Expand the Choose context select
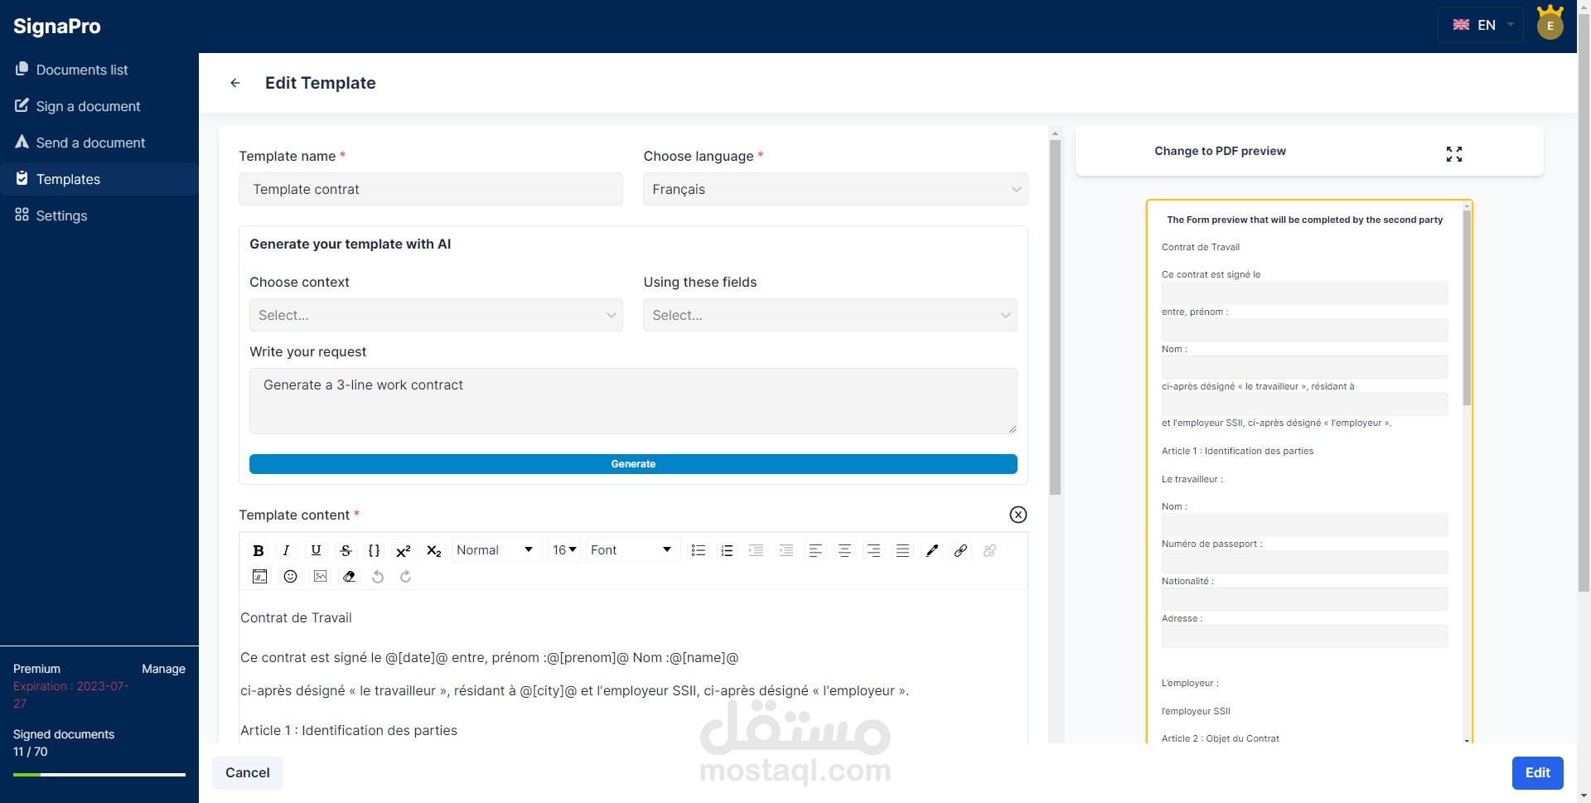The image size is (1591, 803). [x=436, y=315]
